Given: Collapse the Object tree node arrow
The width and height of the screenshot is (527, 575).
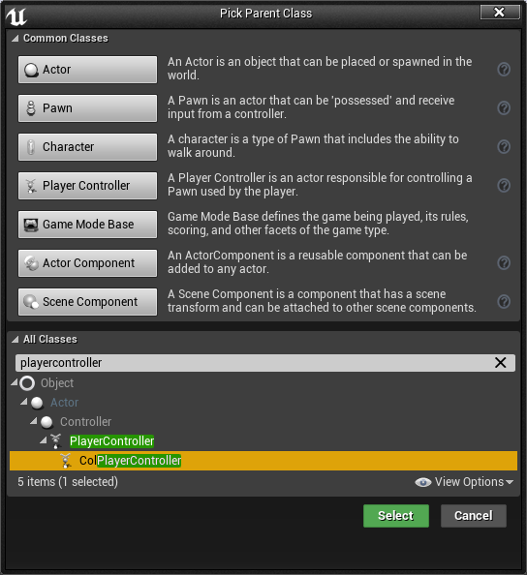Looking at the screenshot, I should click(x=15, y=382).
